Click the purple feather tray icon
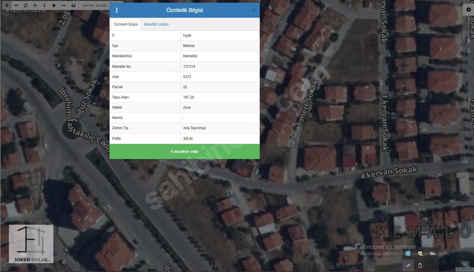 click(x=408, y=265)
